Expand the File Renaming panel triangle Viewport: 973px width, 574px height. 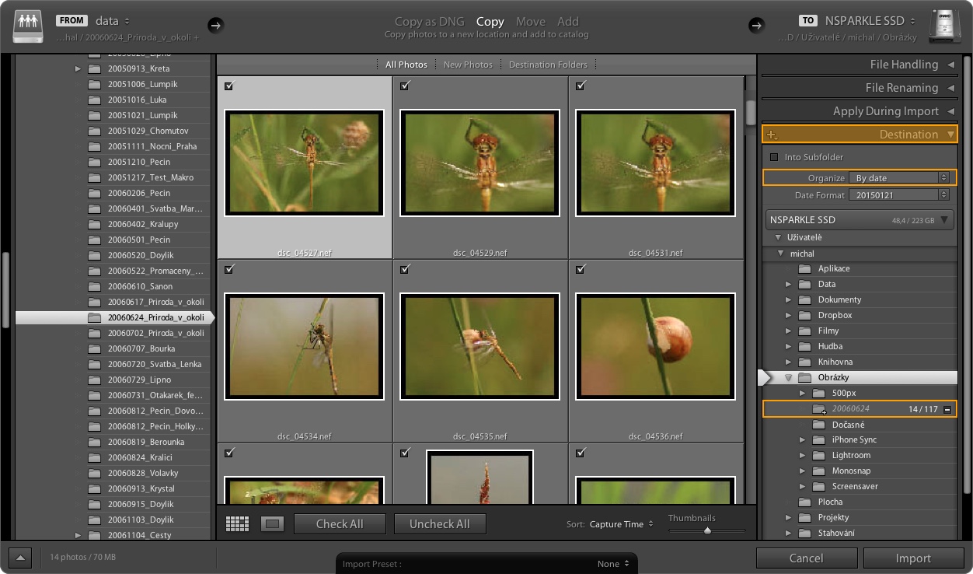950,88
